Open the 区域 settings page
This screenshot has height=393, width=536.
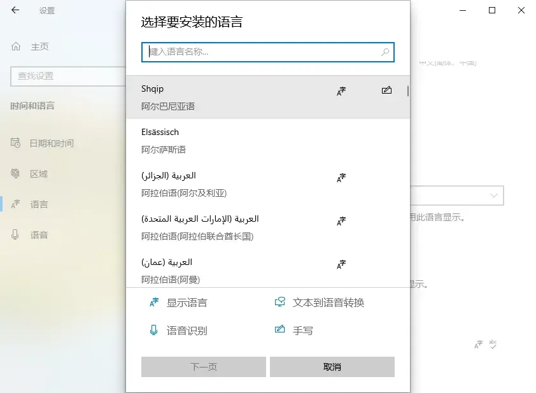pyautogui.click(x=39, y=174)
